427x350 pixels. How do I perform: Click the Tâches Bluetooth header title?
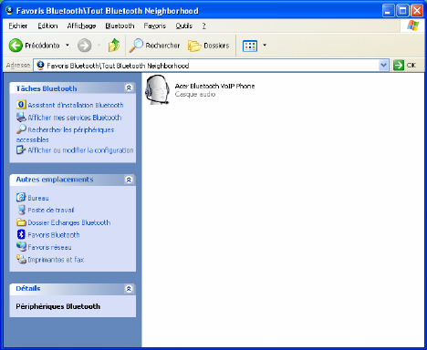pyautogui.click(x=47, y=88)
